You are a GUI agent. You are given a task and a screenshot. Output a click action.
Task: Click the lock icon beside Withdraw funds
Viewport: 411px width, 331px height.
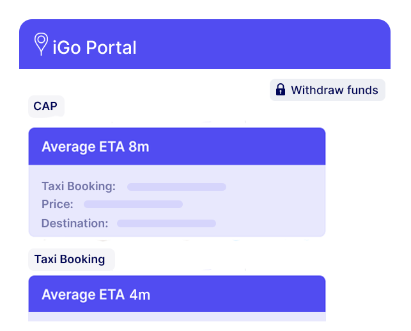click(x=280, y=90)
